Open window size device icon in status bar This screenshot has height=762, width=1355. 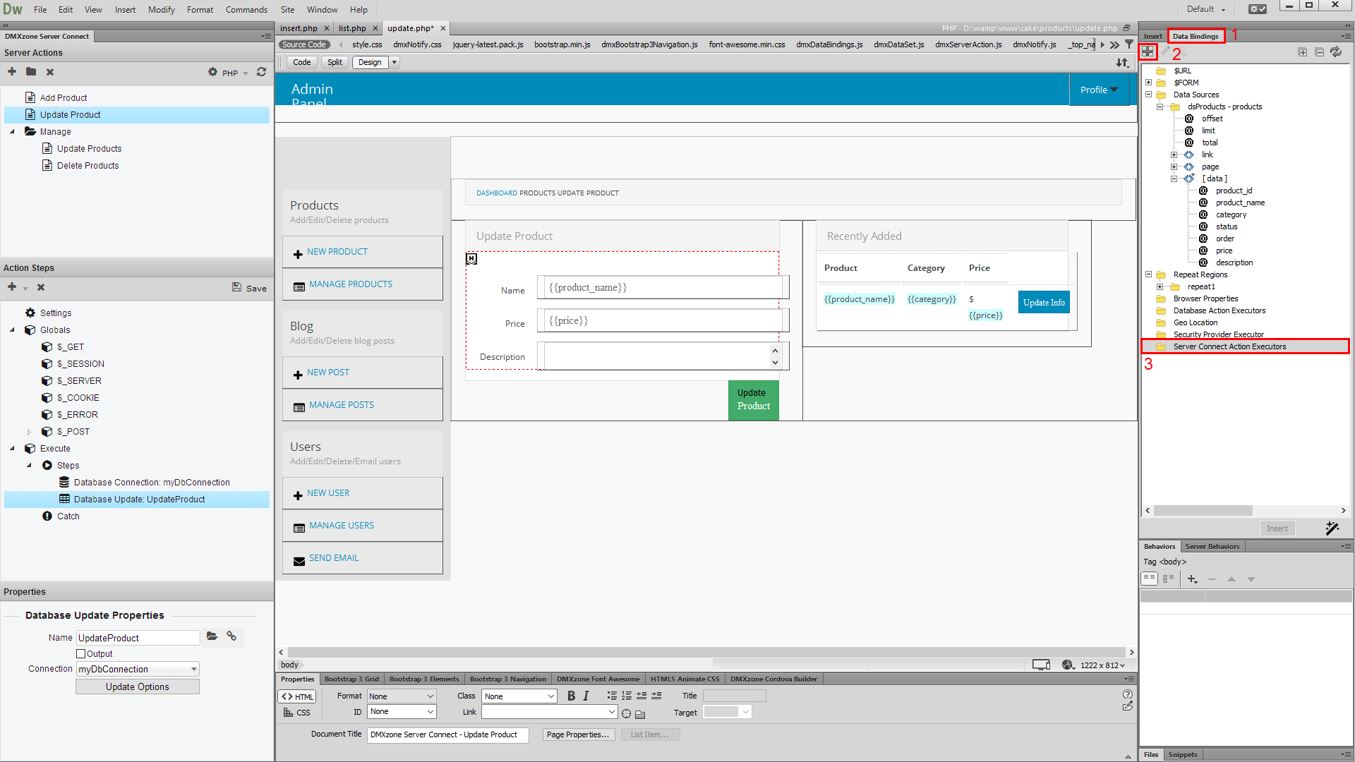[1041, 665]
